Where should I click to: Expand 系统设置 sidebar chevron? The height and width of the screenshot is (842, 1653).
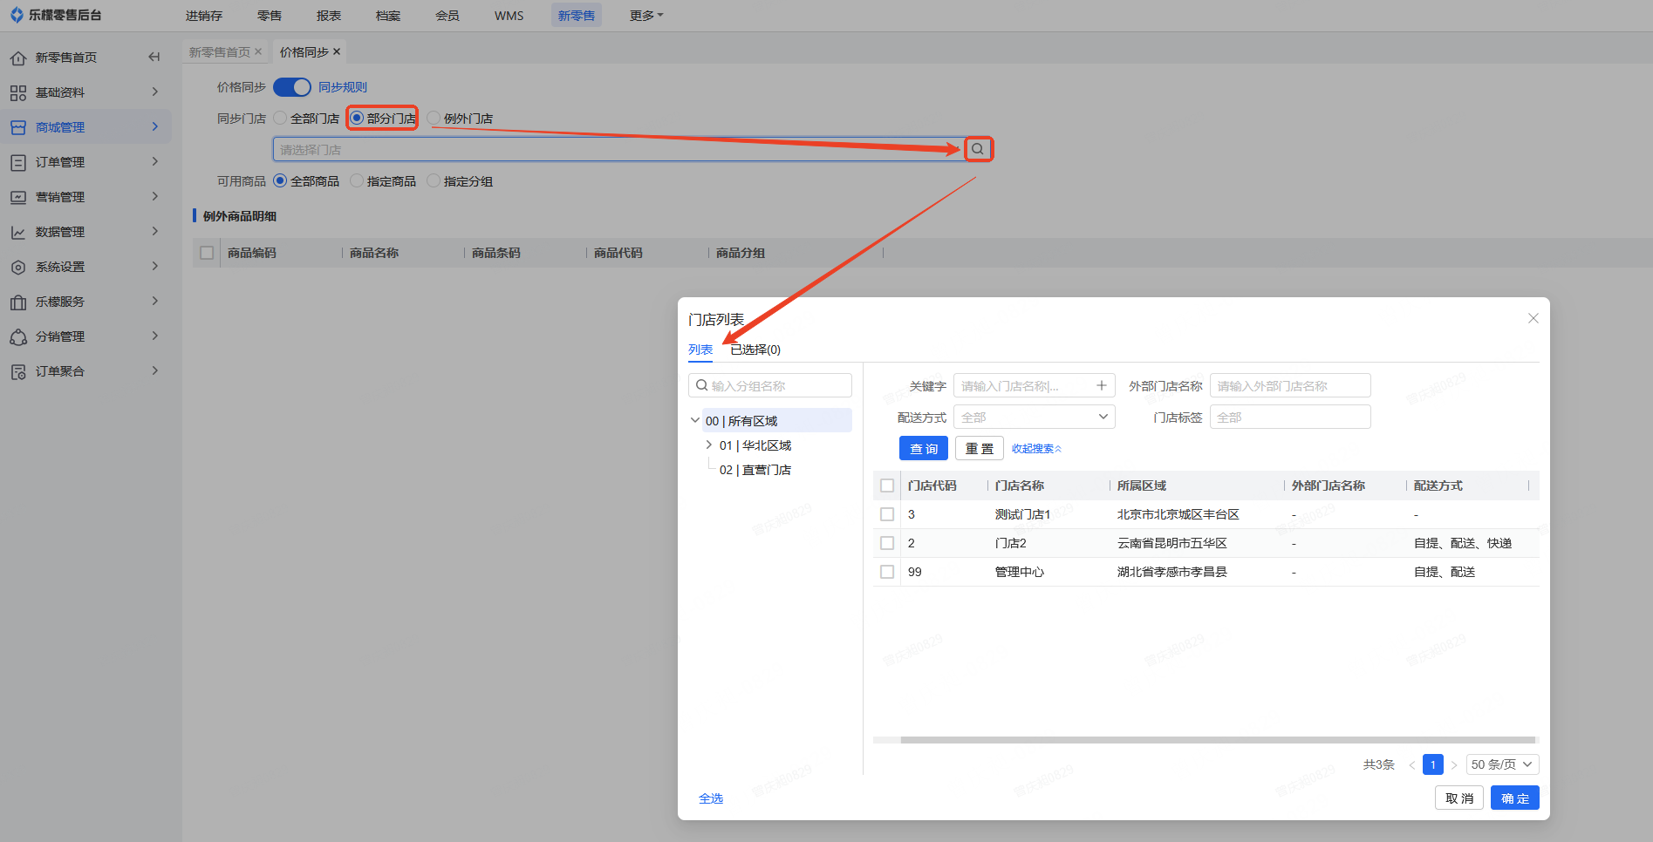pos(155,266)
